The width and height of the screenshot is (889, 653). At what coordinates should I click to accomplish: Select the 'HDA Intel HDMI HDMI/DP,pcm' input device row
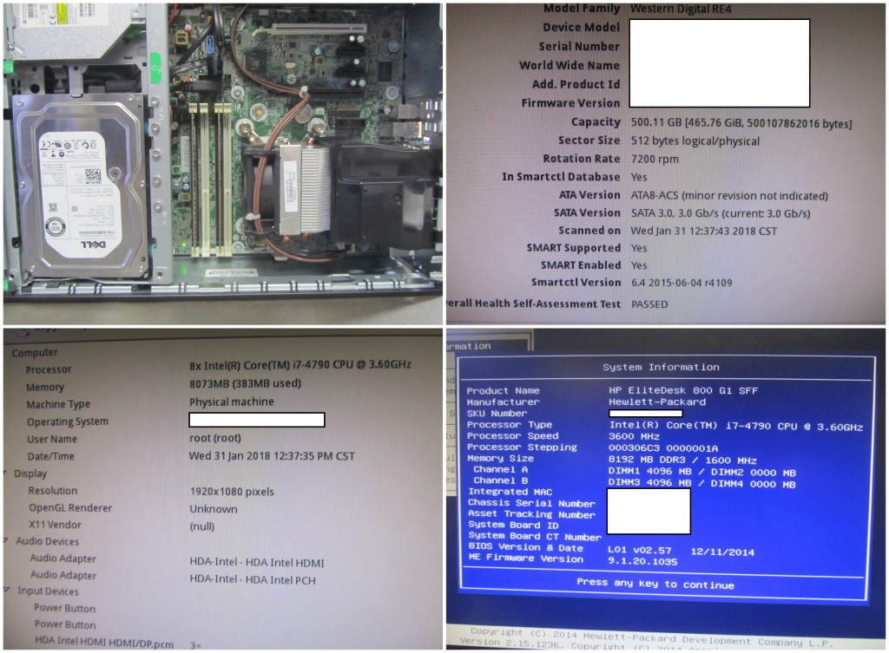coord(104,641)
